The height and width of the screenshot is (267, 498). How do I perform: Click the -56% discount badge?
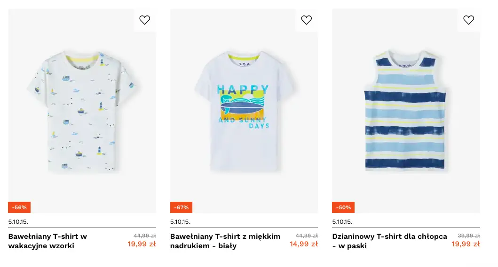coord(19,207)
